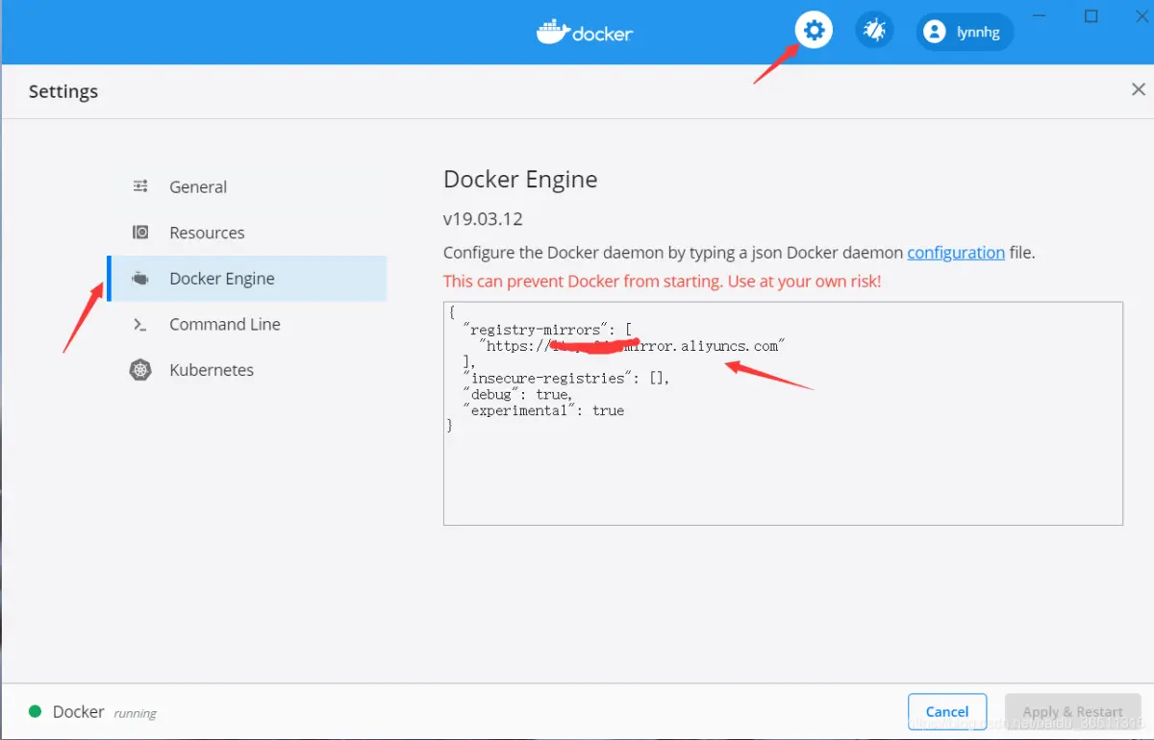Select the General settings tab
Viewport: 1154px width, 740px height.
point(247,186)
